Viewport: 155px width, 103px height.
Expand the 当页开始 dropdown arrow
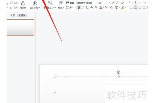[40, 7]
